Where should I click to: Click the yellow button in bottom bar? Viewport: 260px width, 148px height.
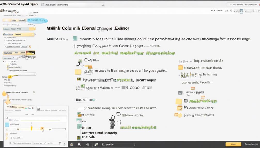point(233,144)
